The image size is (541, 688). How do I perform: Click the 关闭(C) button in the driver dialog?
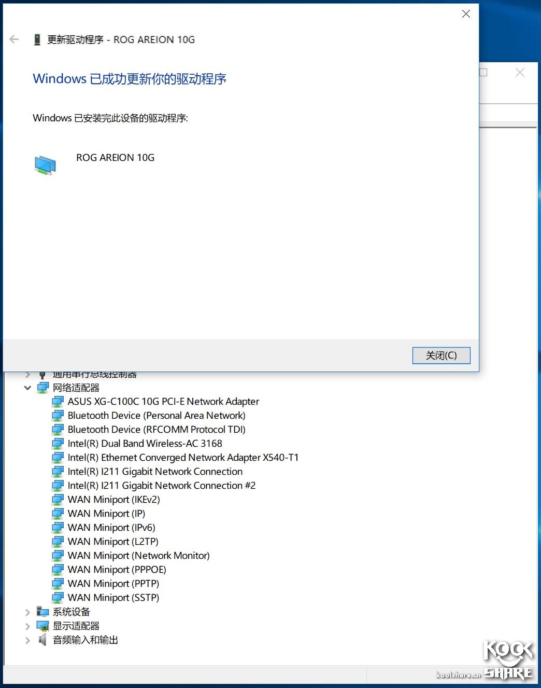(x=441, y=355)
